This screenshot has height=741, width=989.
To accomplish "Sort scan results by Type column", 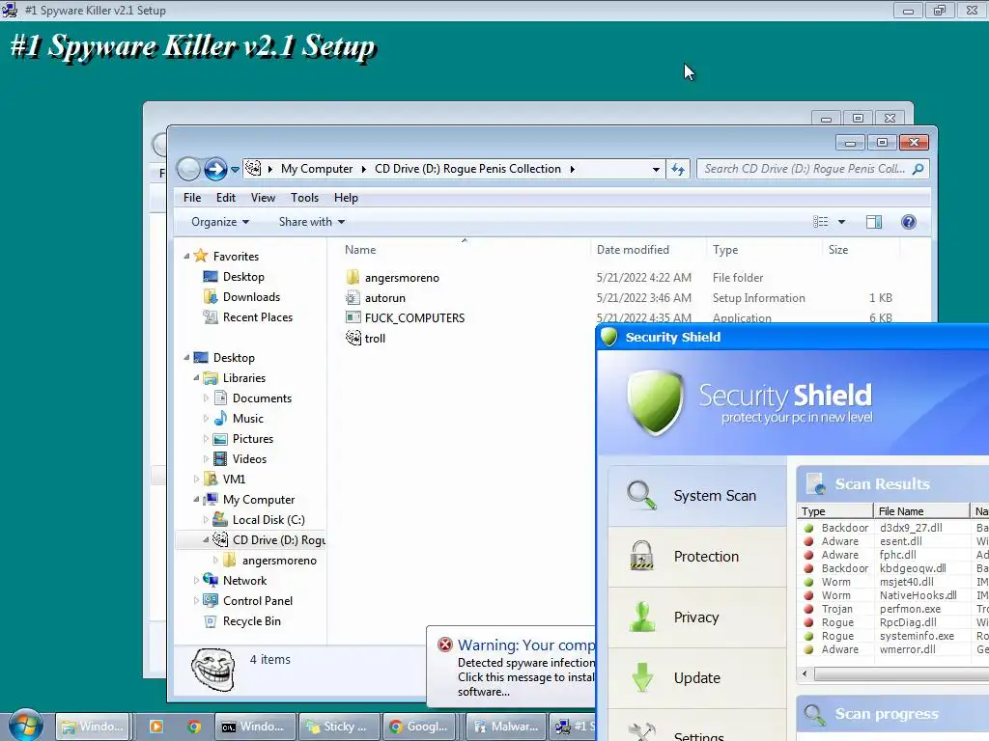I will coord(834,511).
